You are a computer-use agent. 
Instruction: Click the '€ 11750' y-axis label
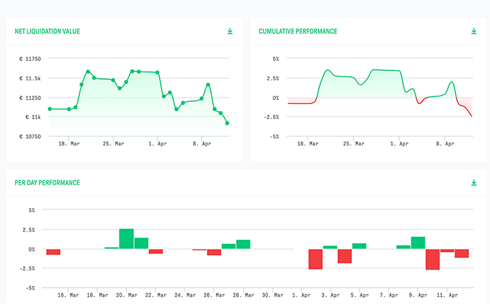31,59
